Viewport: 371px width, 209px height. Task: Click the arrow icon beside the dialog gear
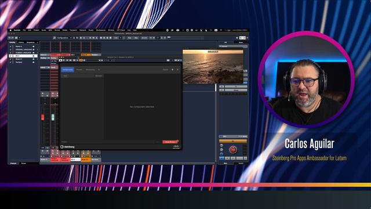click(177, 70)
